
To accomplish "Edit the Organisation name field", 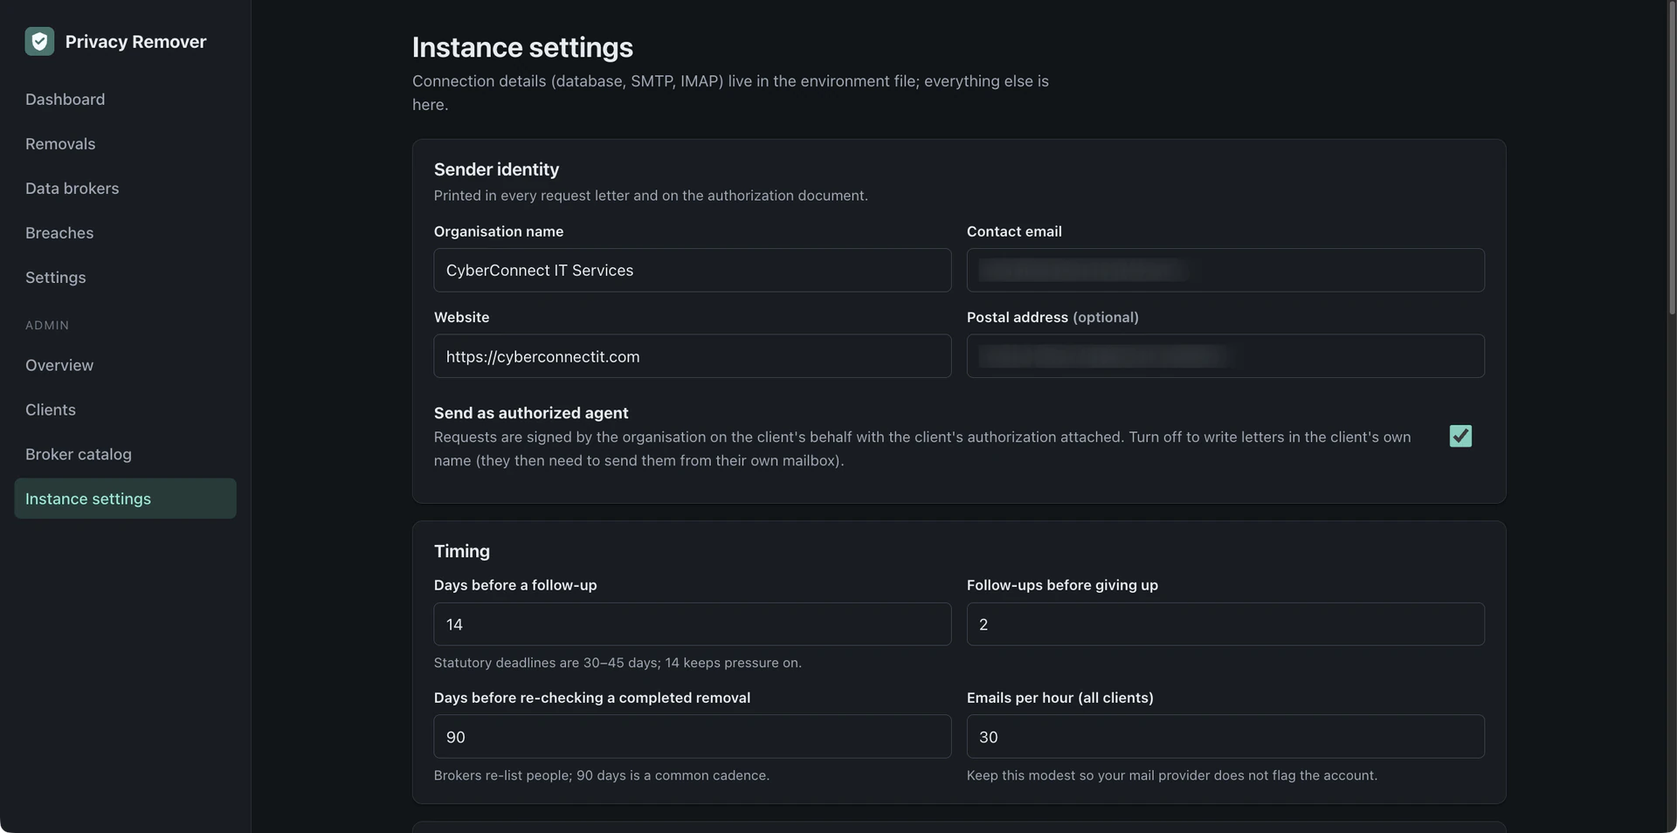I will click(693, 270).
